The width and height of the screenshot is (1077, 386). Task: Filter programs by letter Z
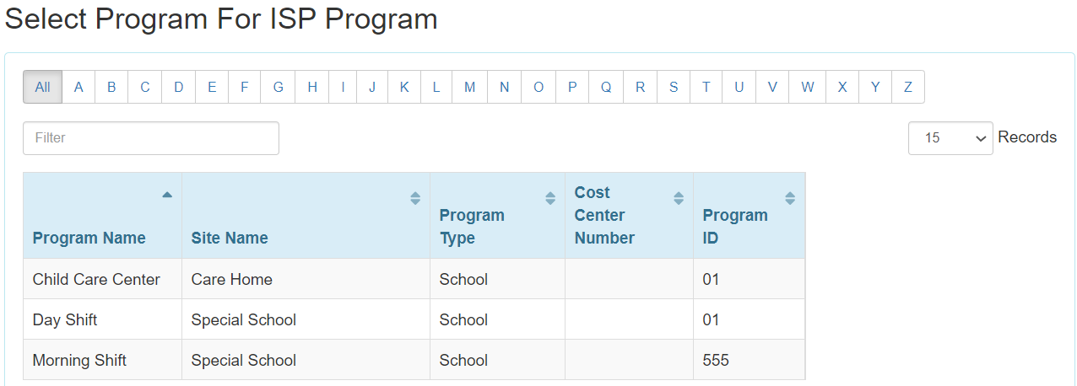pos(908,87)
